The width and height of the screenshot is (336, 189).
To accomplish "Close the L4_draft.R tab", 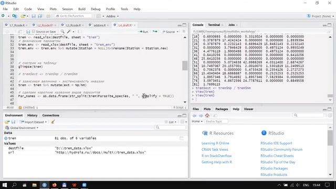I will pos(134,25).
